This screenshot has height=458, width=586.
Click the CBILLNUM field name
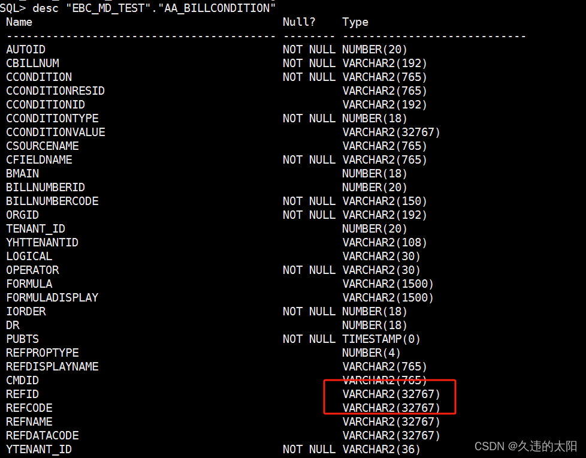pyautogui.click(x=32, y=63)
